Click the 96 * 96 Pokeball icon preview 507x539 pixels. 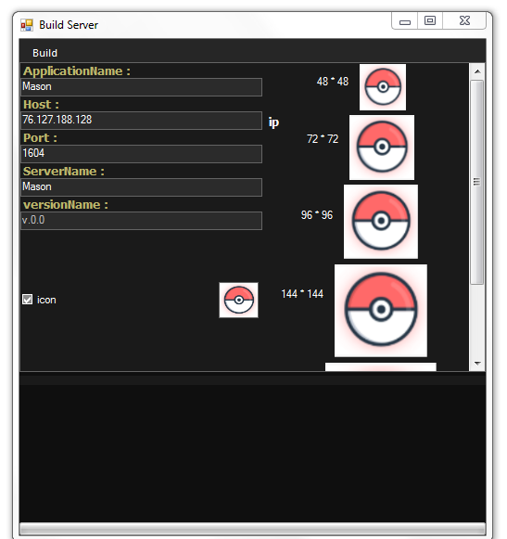coord(381,222)
